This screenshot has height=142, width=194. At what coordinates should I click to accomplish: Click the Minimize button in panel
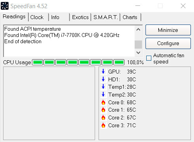tap(168, 30)
